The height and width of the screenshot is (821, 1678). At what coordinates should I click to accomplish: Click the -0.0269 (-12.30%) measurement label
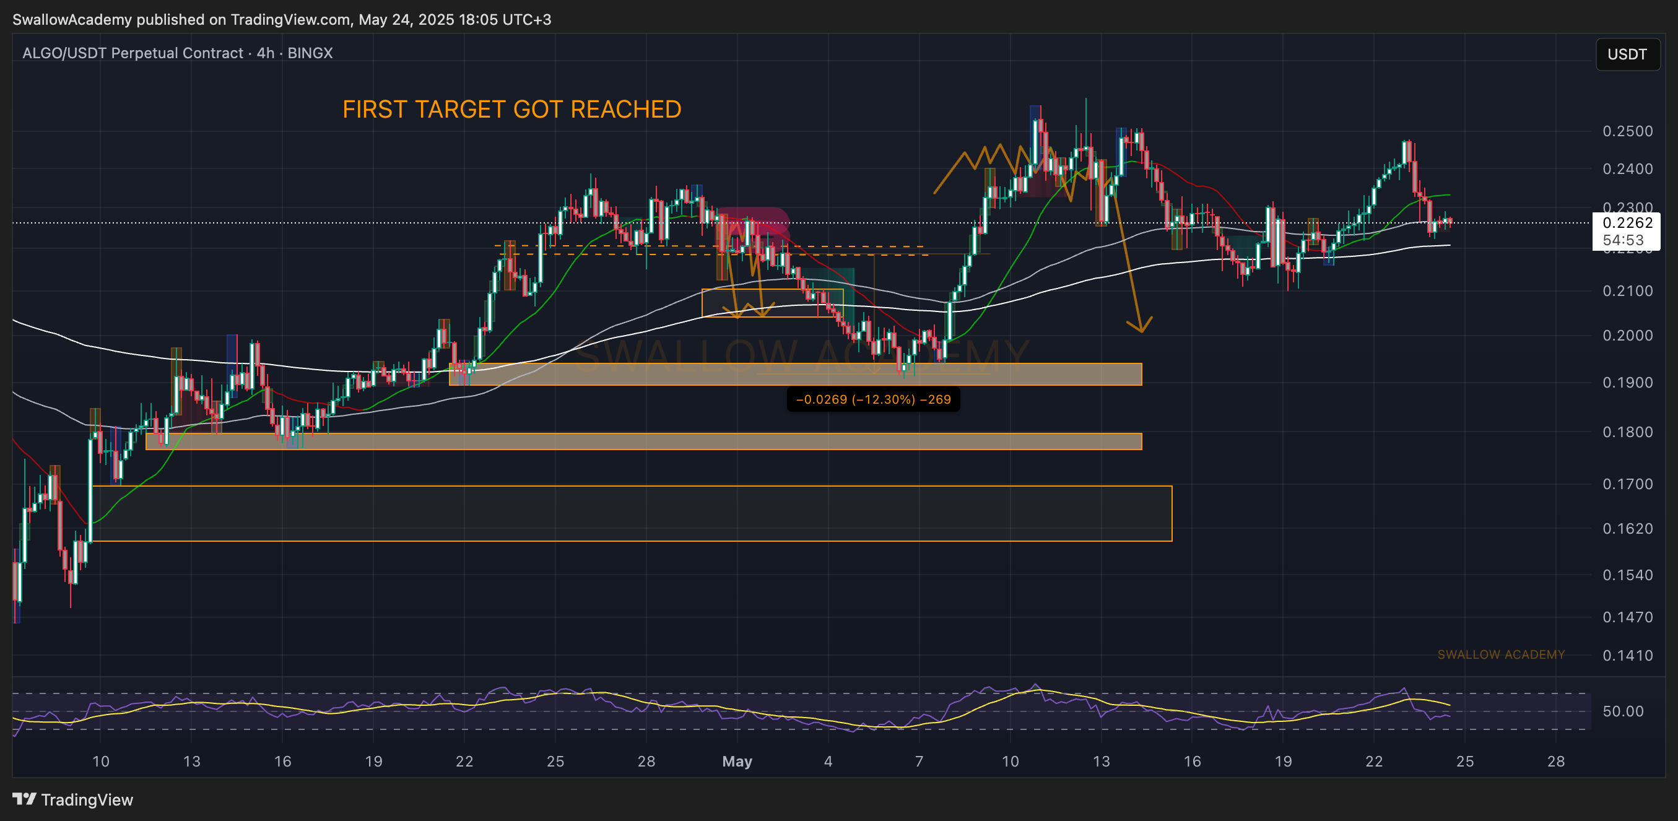tap(873, 399)
